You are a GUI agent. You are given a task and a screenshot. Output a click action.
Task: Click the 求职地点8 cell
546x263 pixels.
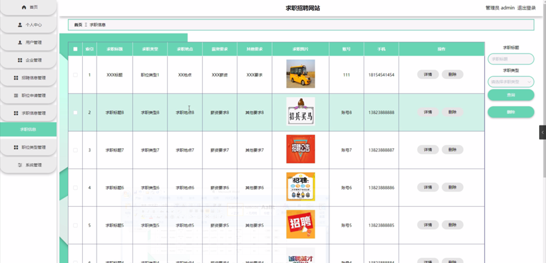point(185,112)
